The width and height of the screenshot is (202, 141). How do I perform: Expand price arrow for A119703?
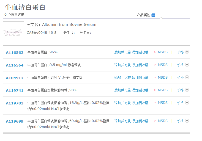coord(187,103)
